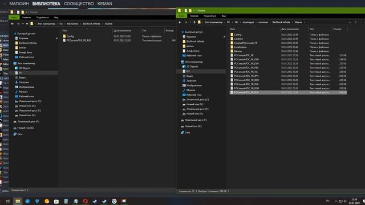Screen dimensions: 365x205
Task: Select Альфа Банк in the right window navigation pane
Action: (193, 51)
